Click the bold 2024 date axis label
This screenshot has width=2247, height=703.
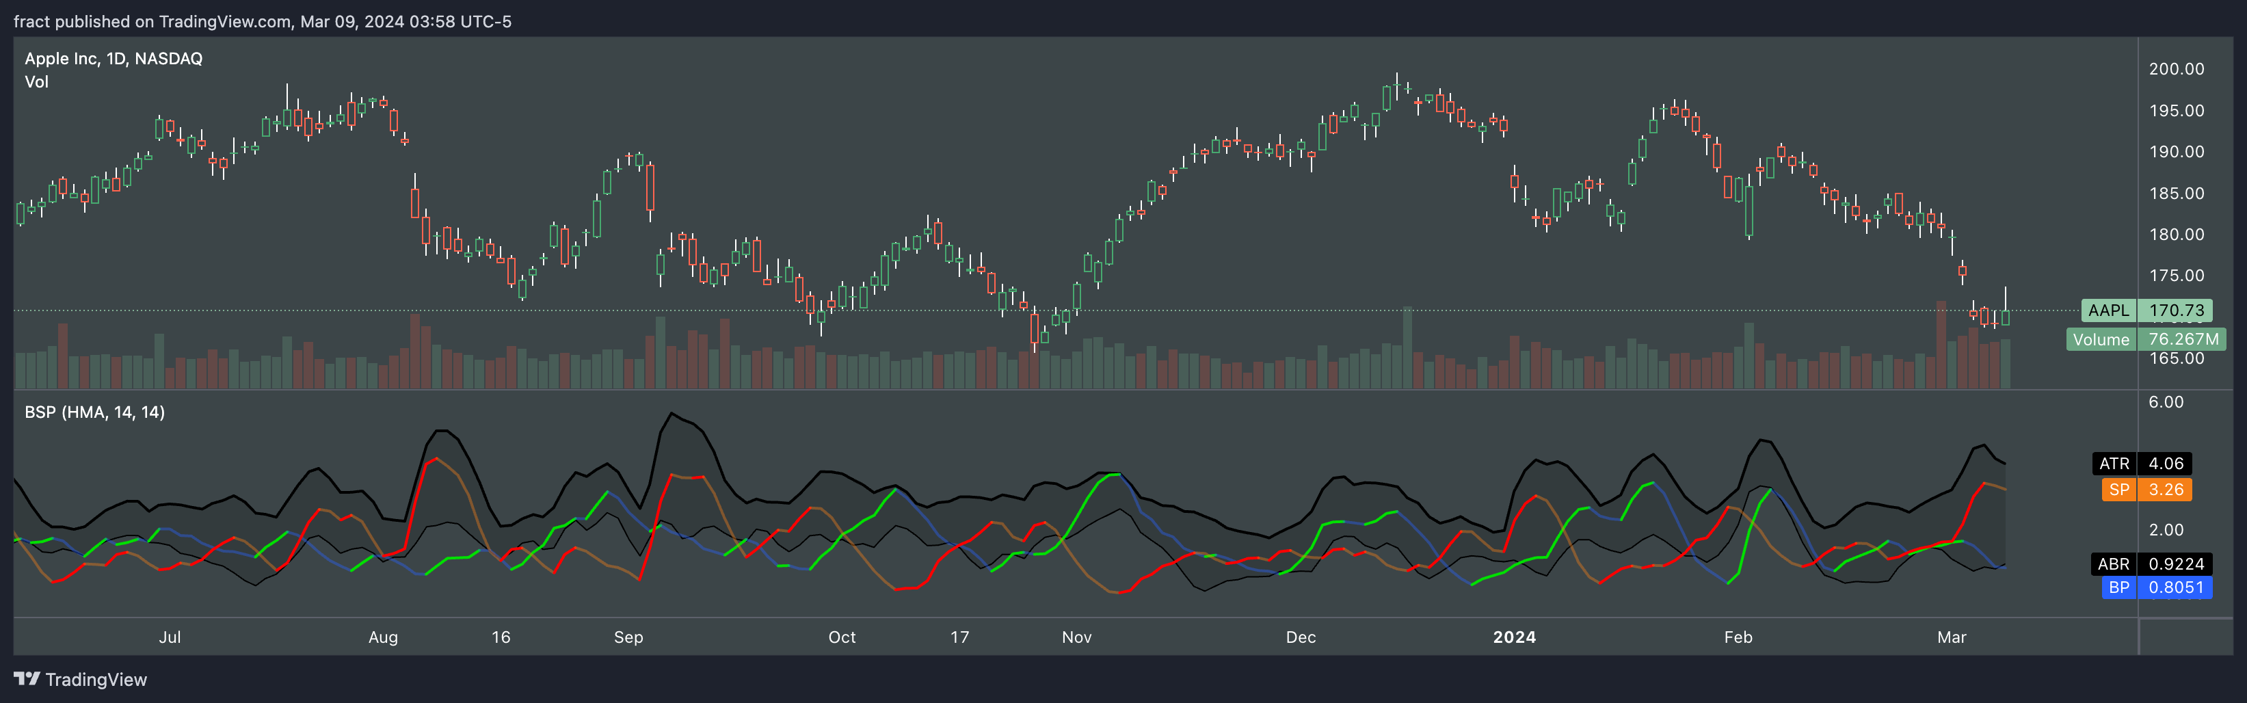pyautogui.click(x=1514, y=637)
